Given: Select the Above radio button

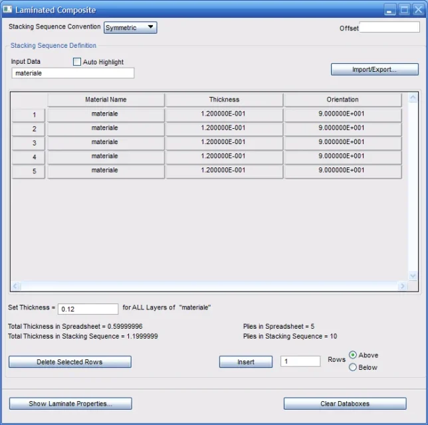Looking at the screenshot, I should pyautogui.click(x=353, y=355).
